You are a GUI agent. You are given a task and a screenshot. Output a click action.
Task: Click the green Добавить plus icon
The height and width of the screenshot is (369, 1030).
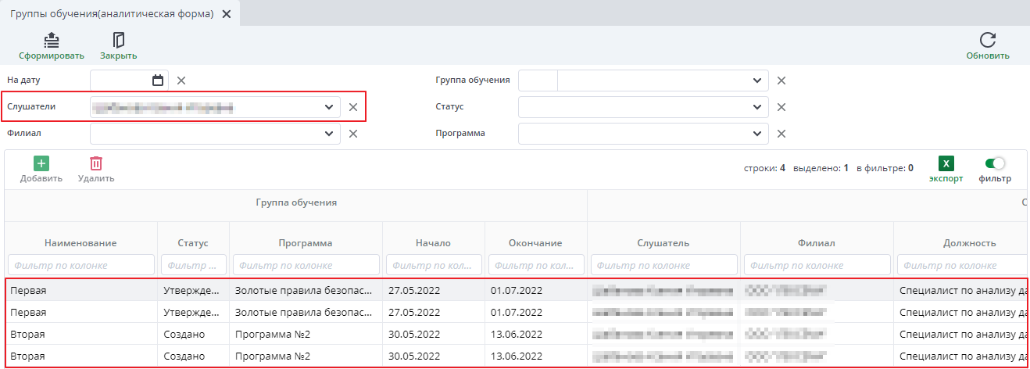point(41,163)
